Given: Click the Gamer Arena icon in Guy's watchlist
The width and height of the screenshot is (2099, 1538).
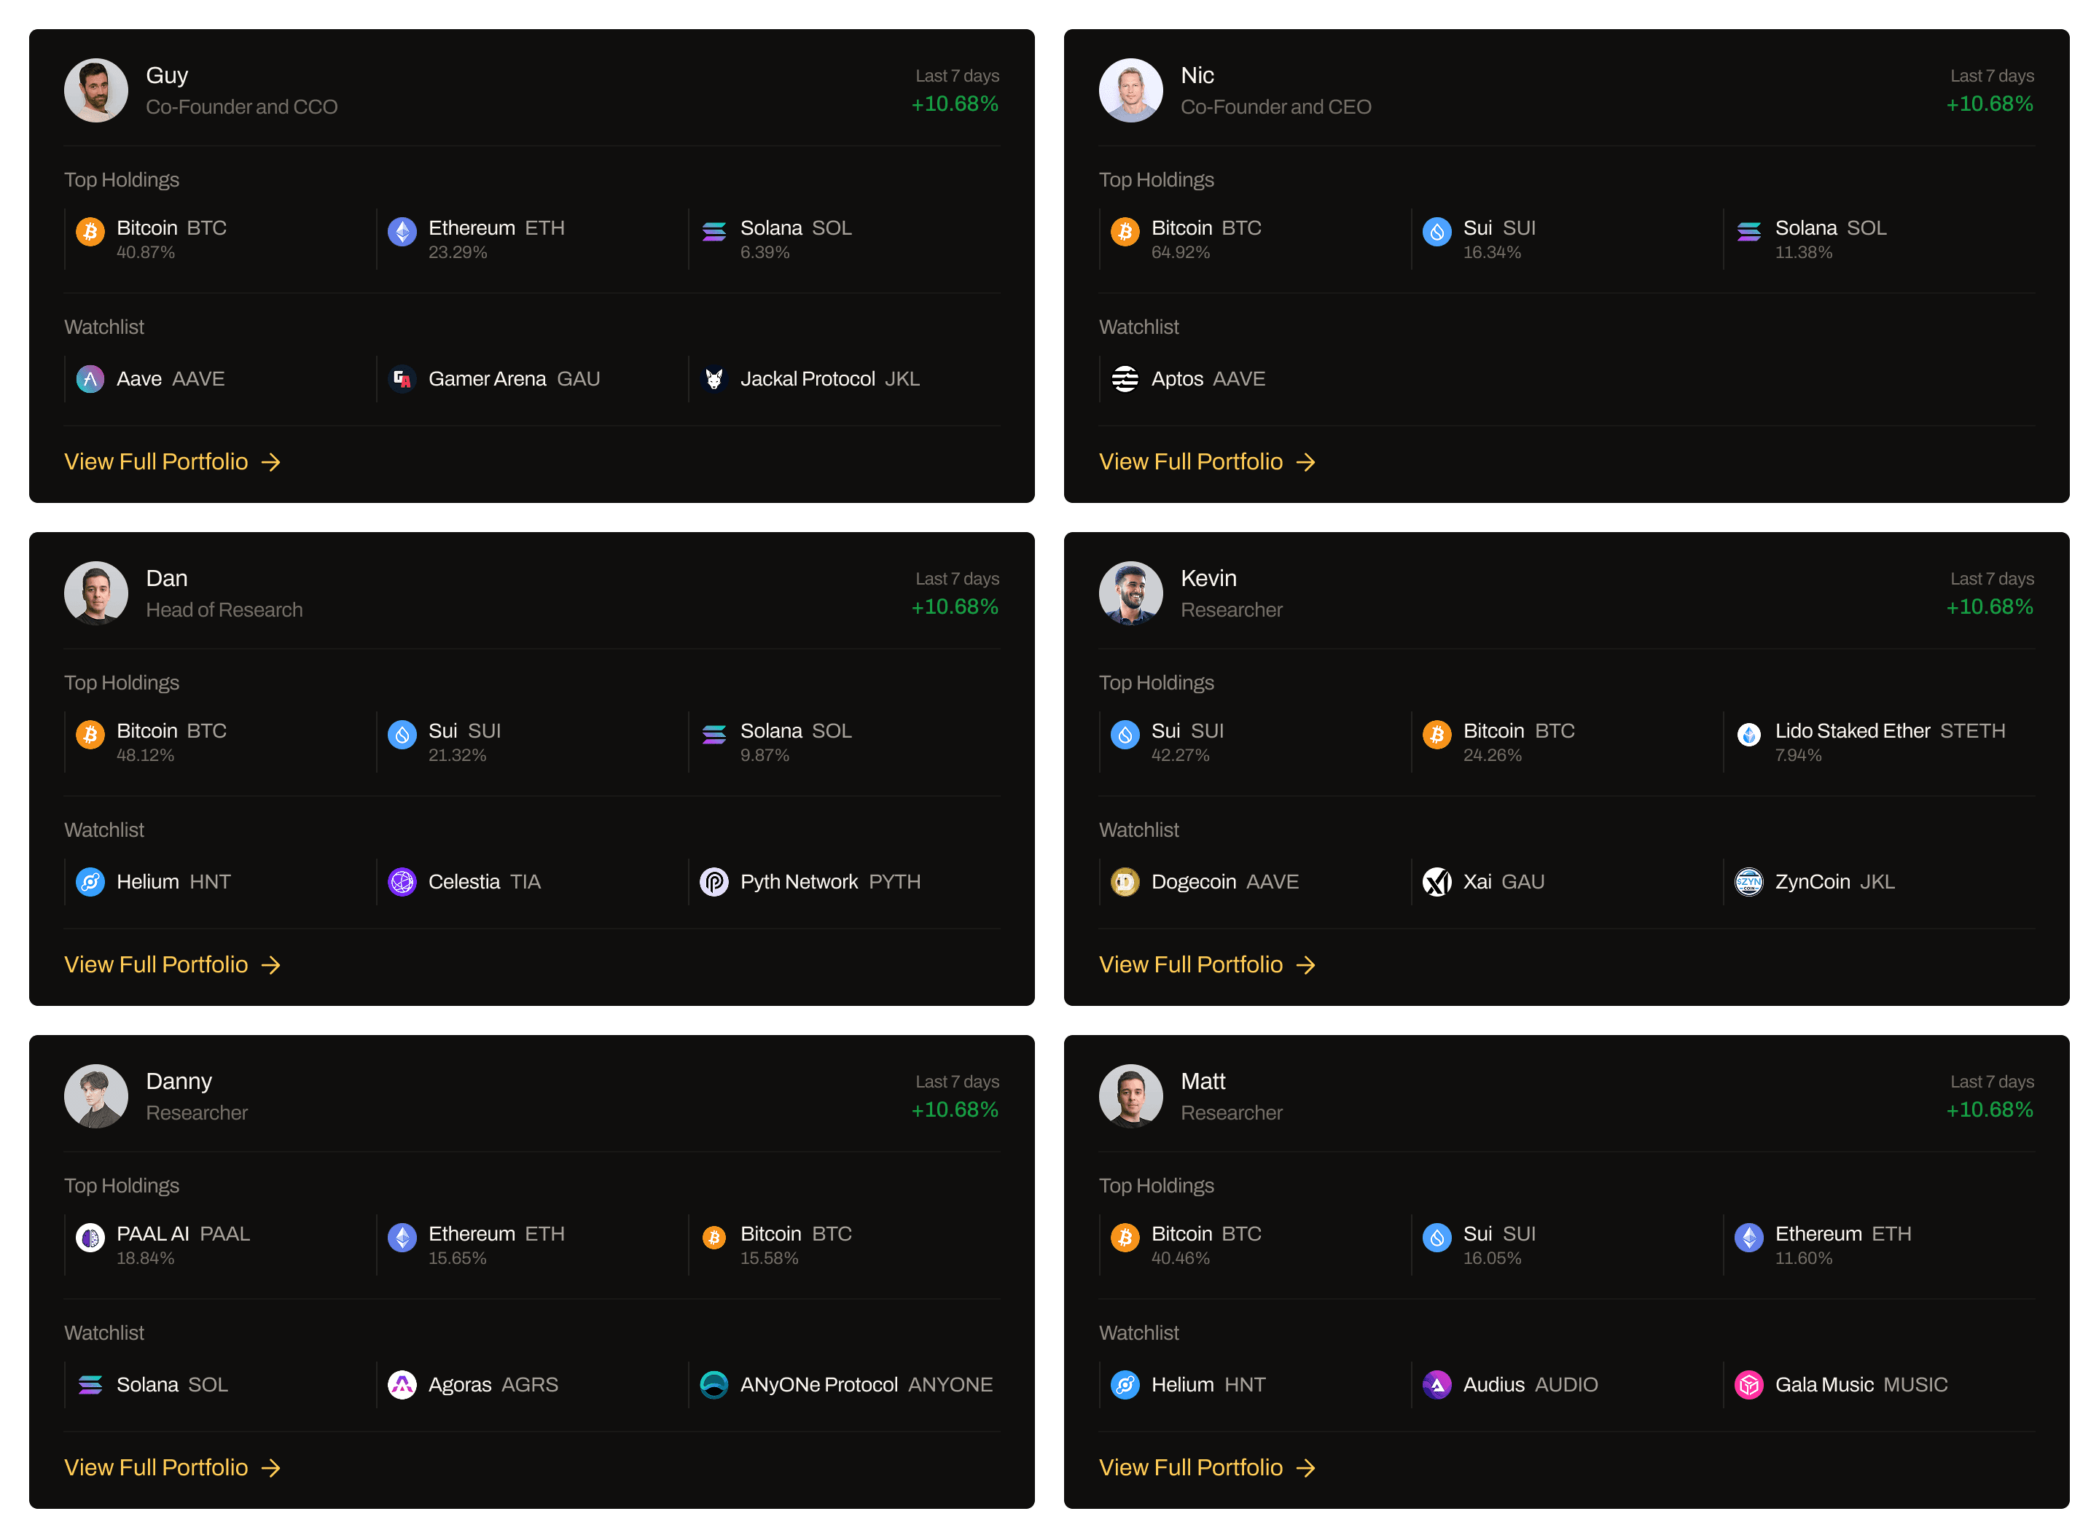Looking at the screenshot, I should pos(402,379).
